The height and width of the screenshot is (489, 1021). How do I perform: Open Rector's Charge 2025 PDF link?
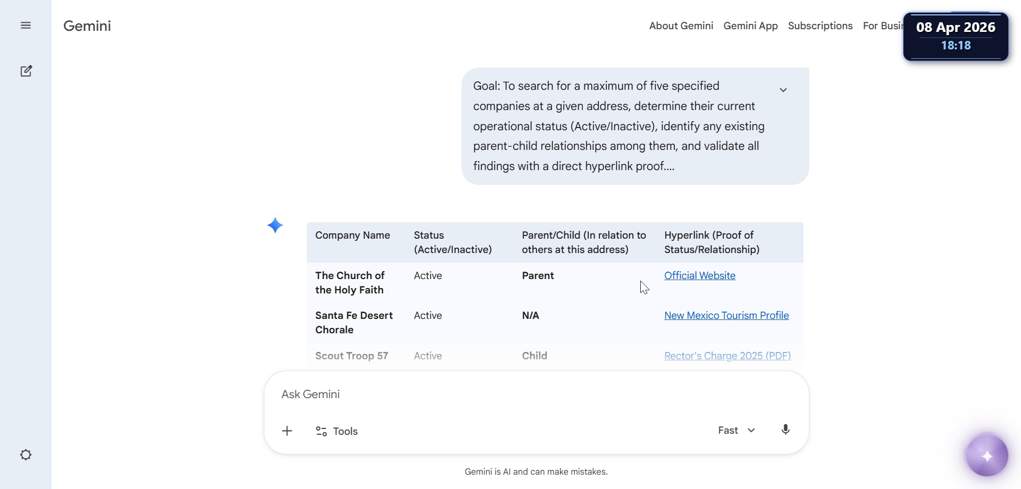pyautogui.click(x=727, y=356)
